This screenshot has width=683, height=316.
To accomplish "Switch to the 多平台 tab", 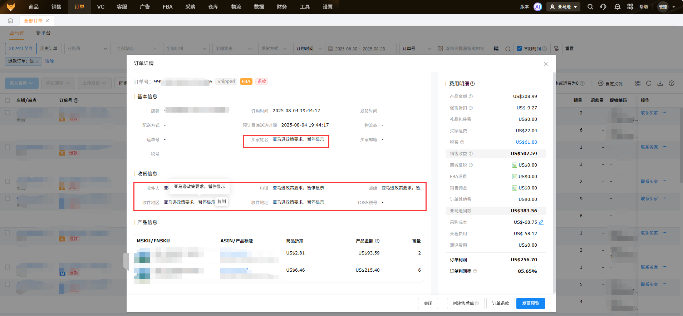I will point(43,33).
